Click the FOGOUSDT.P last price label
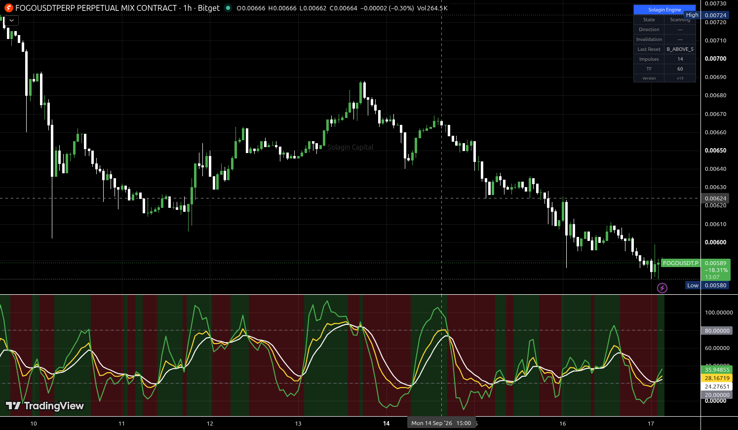 click(x=680, y=263)
